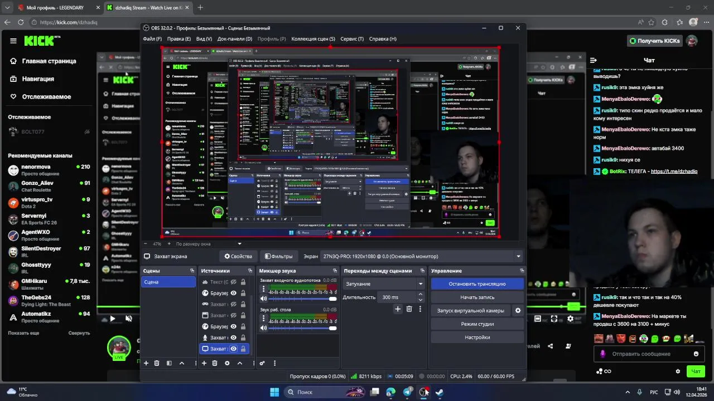Image resolution: width=714 pixels, height=401 pixels.
Task: Undock the Источники panel
Action: pyautogui.click(x=250, y=271)
